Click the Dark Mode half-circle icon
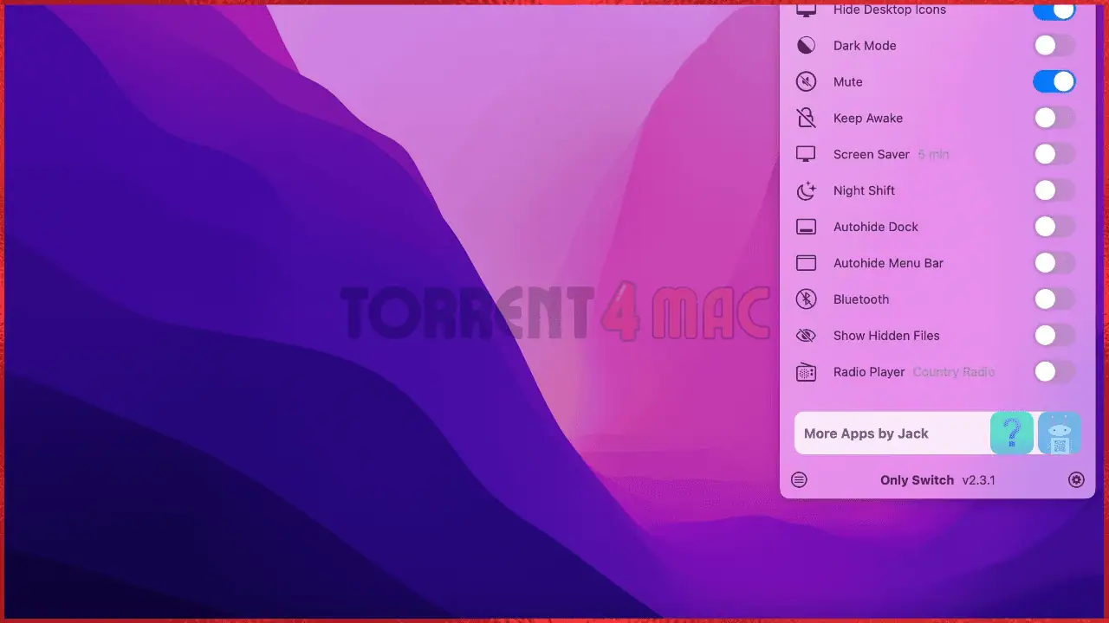This screenshot has height=623, width=1109. pyautogui.click(x=806, y=45)
